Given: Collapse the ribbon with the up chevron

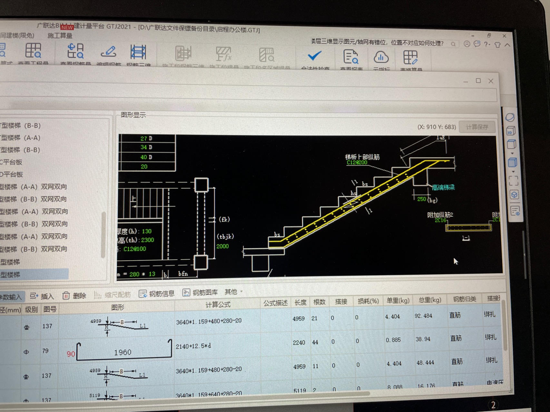Looking at the screenshot, I should tap(507, 45).
